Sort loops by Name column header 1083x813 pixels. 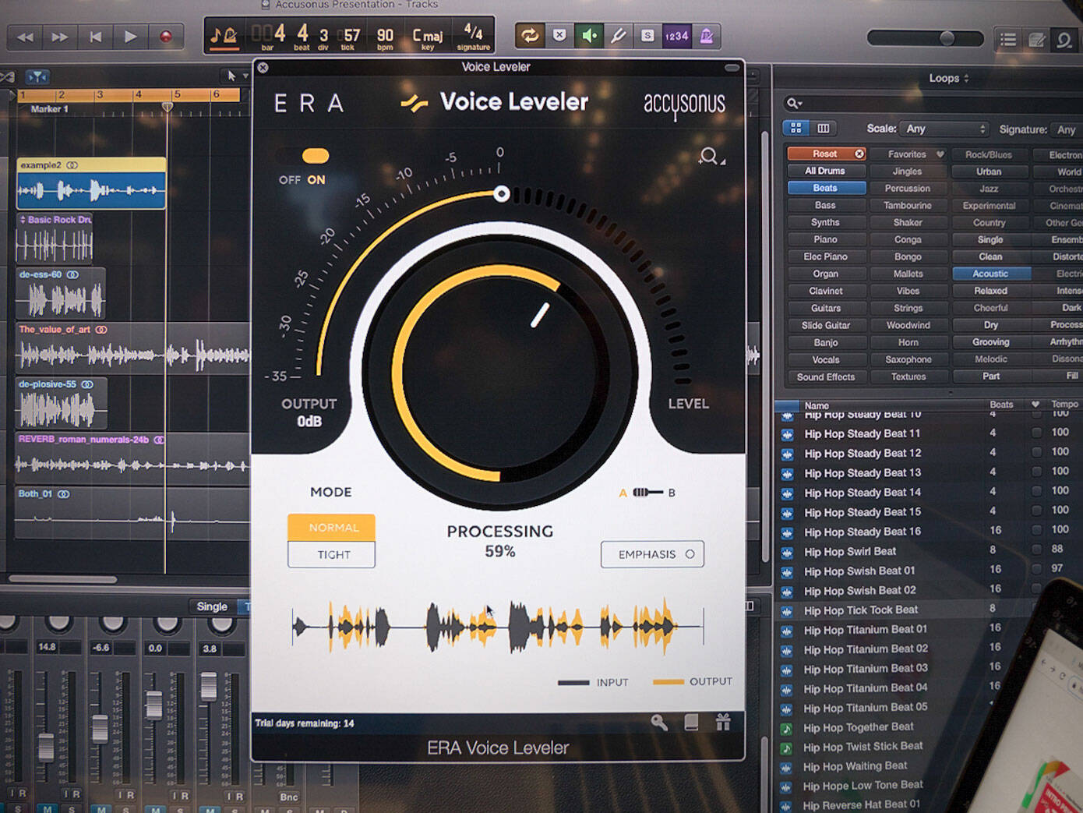tap(817, 405)
